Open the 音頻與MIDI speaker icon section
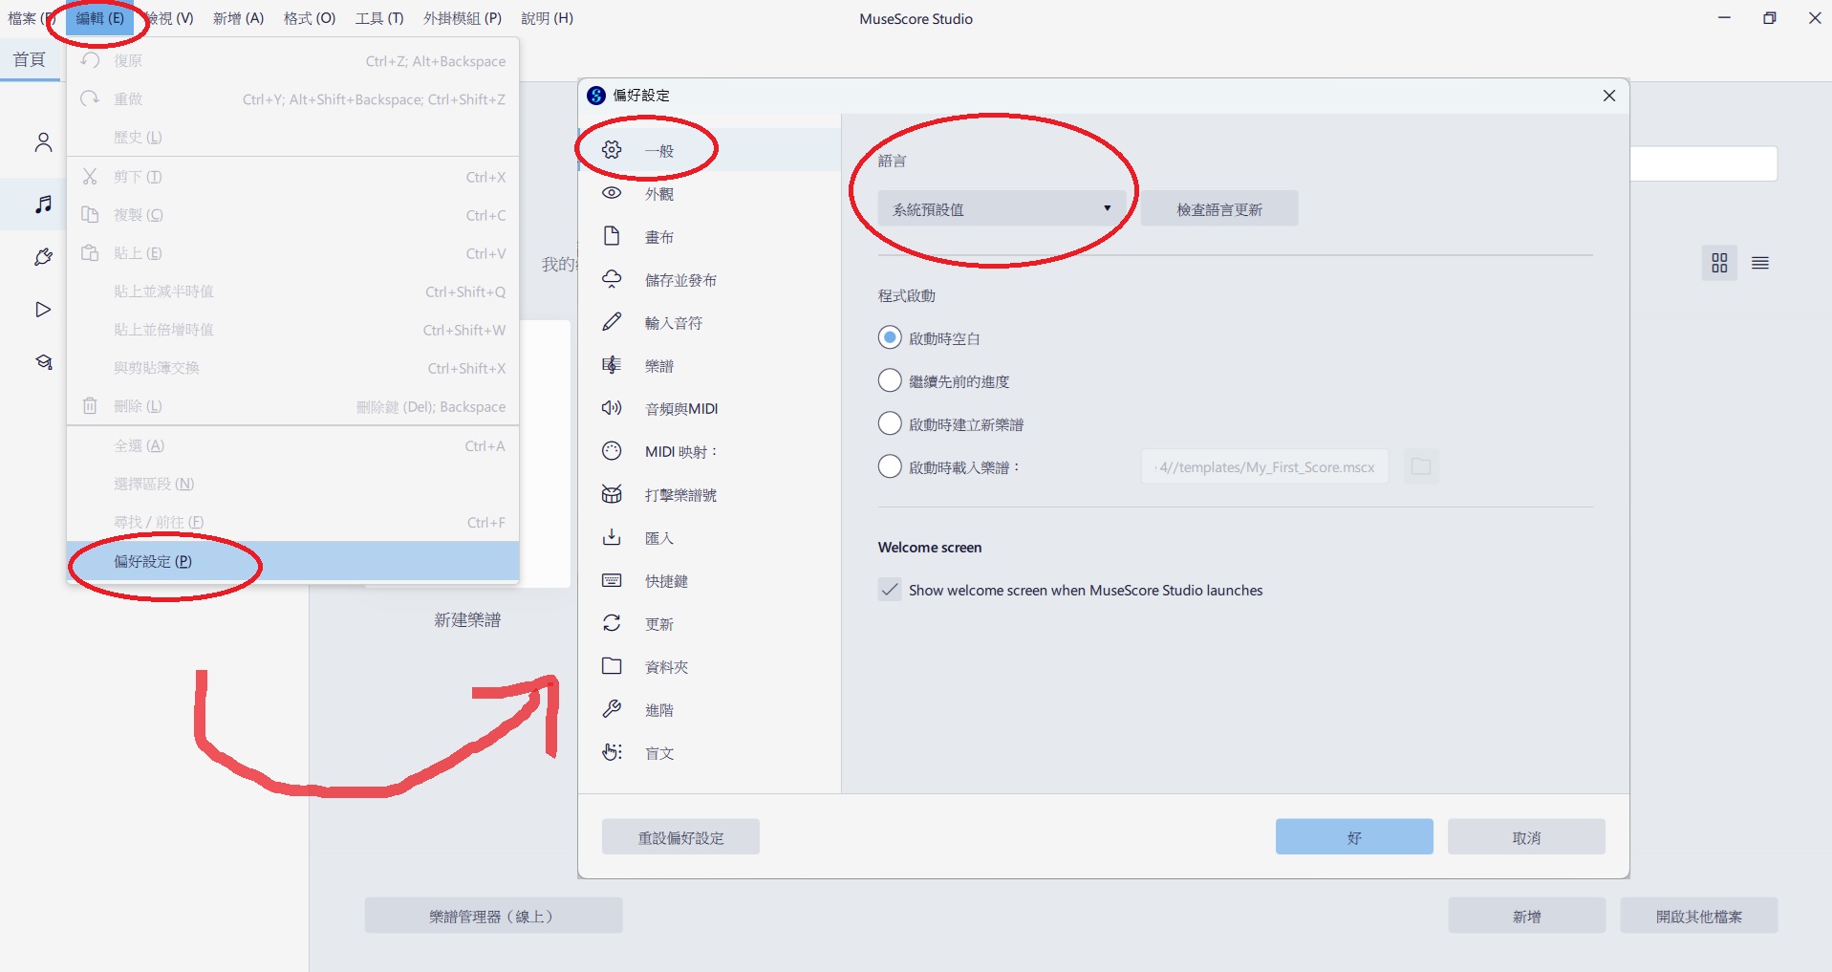This screenshot has width=1832, height=972. 612,408
